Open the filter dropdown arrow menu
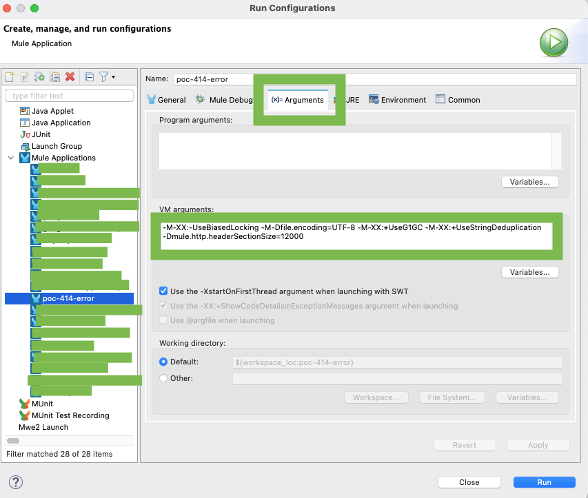The height and width of the screenshot is (498, 588). coord(113,77)
